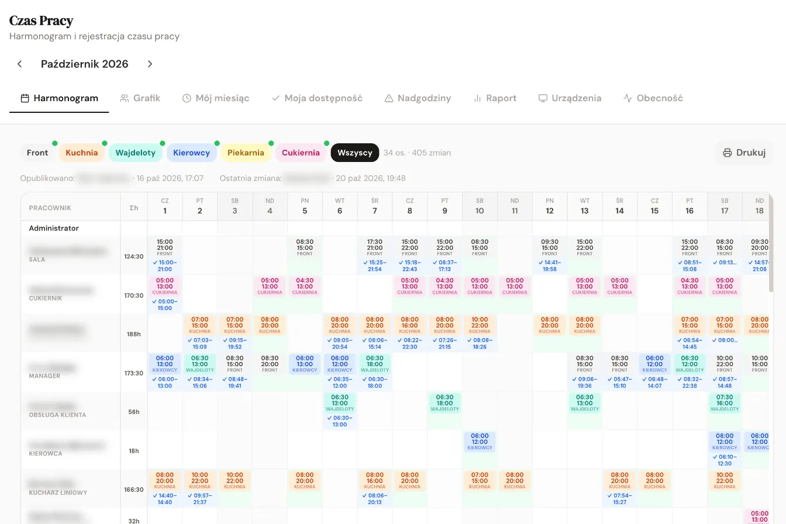Open the Urządzenia tab
786x524 pixels.
pos(570,98)
